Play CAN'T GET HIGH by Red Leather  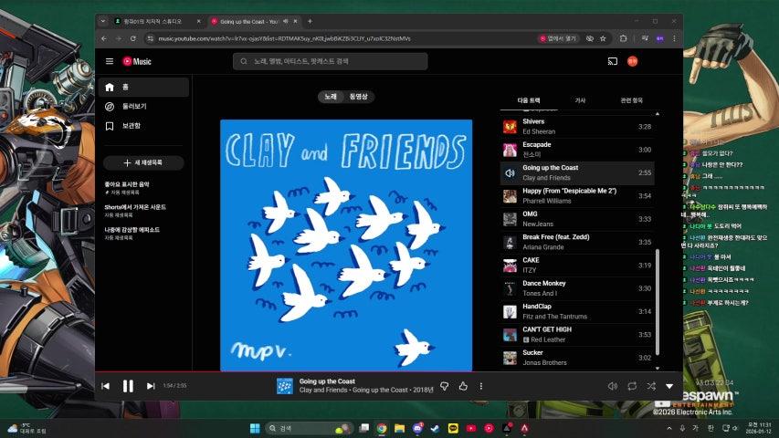click(x=577, y=334)
